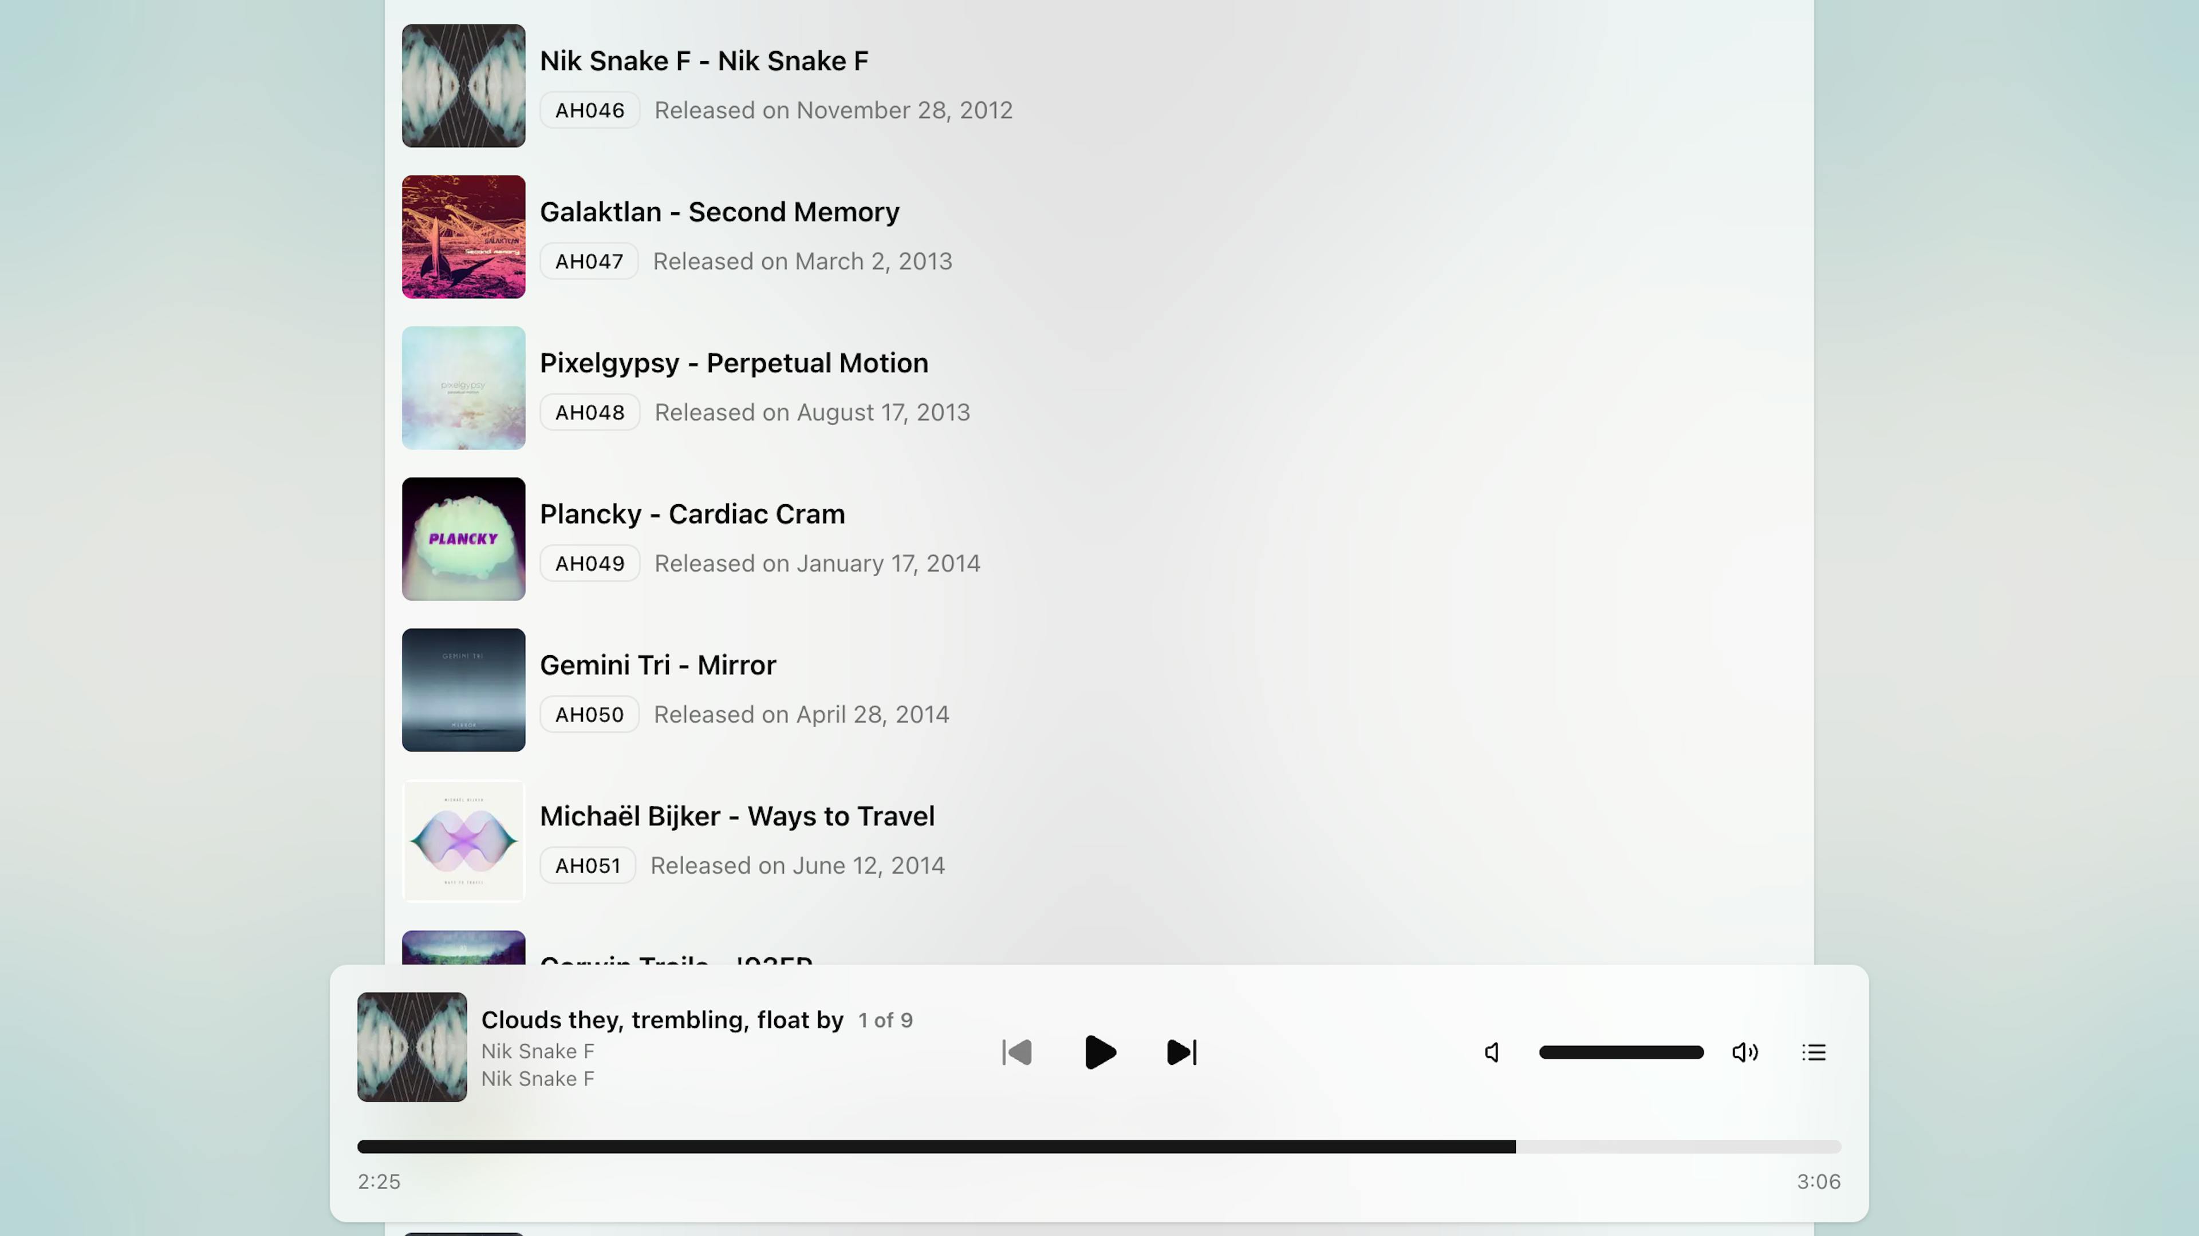
Task: Click the now-playing album artwork
Action: point(412,1047)
